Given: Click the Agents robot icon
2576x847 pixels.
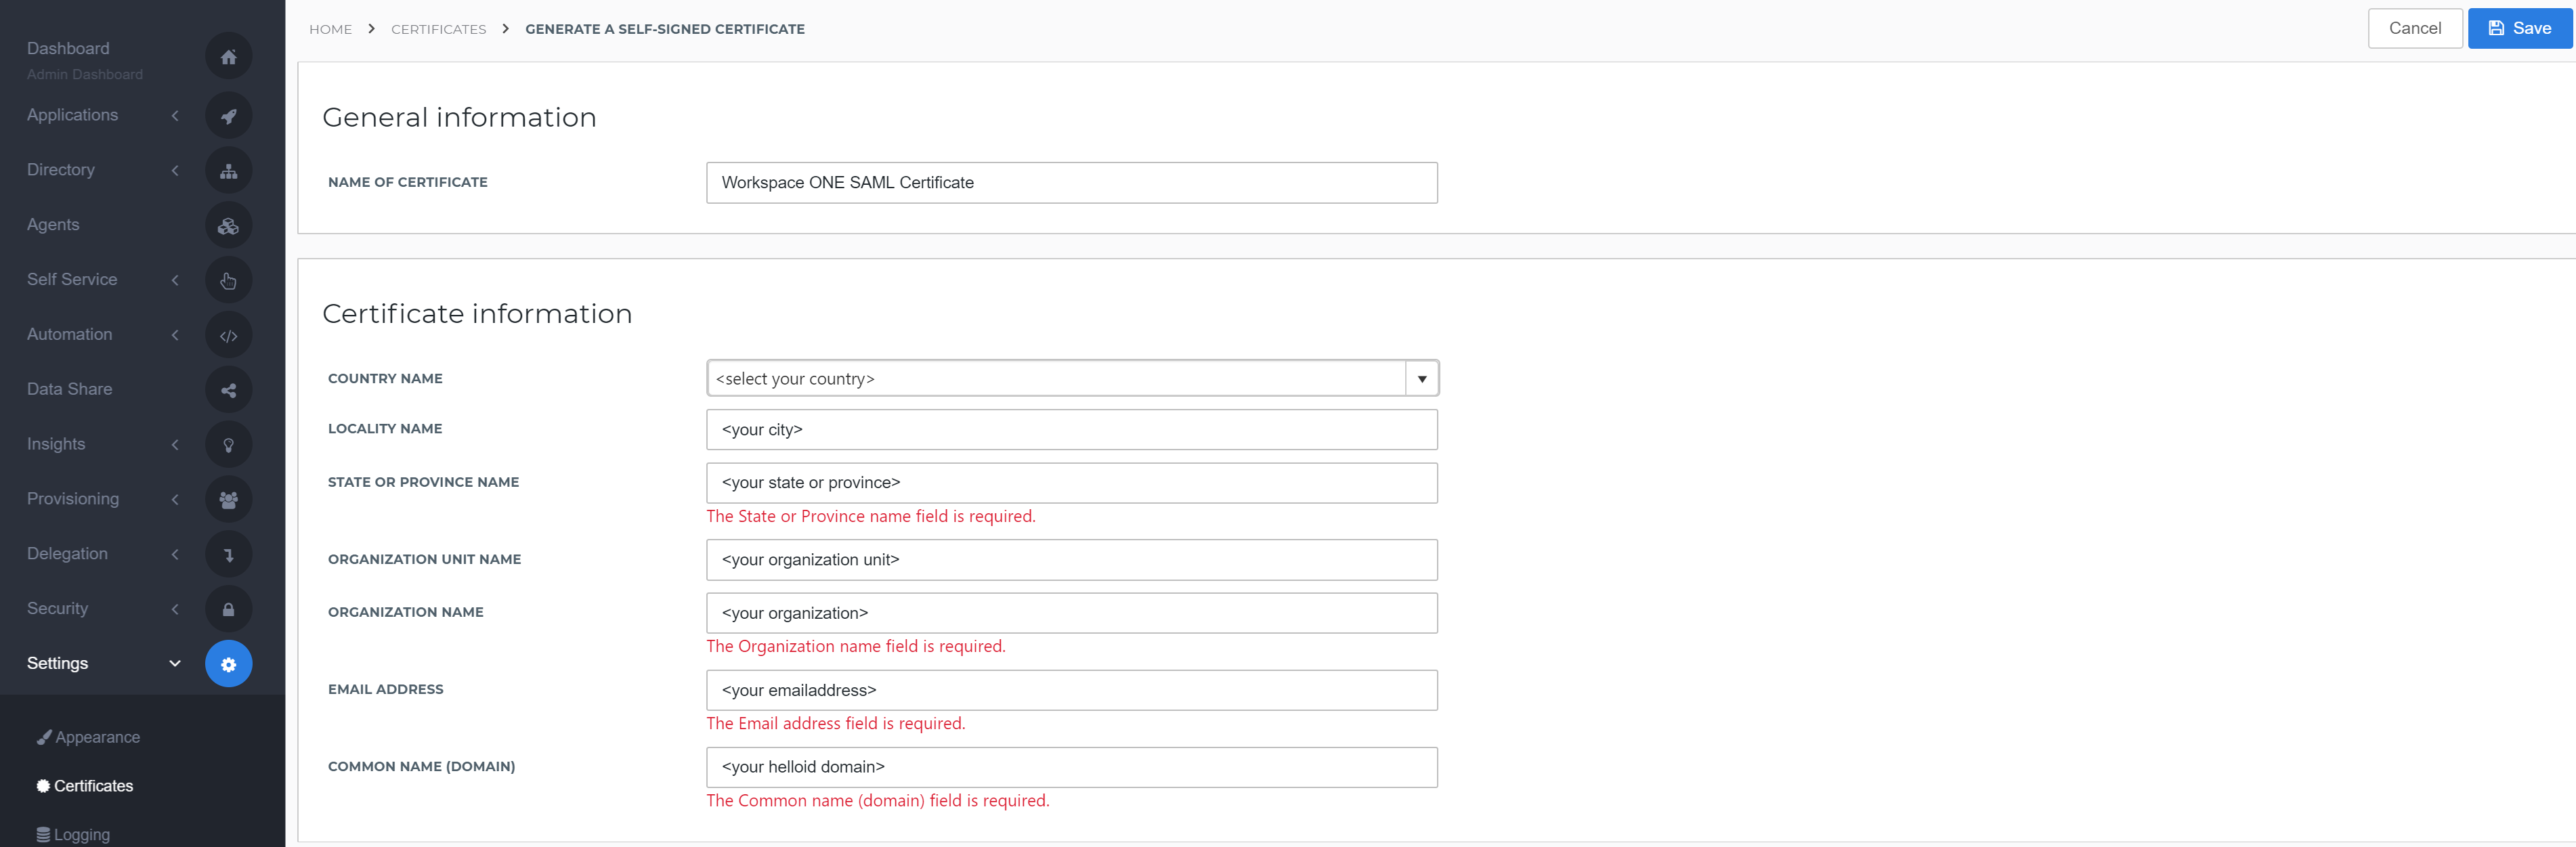Looking at the screenshot, I should coord(228,225).
